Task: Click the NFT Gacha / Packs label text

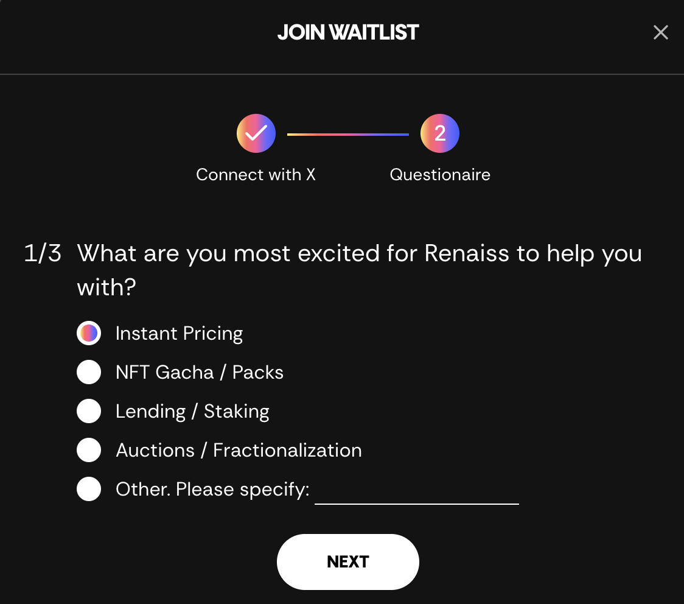Action: 199,373
